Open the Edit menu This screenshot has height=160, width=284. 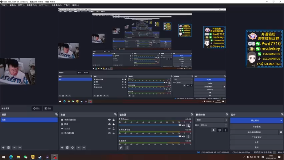[12, 5]
